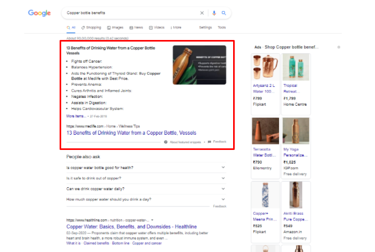
Task: Switch to the Images tab
Action: [115, 27]
